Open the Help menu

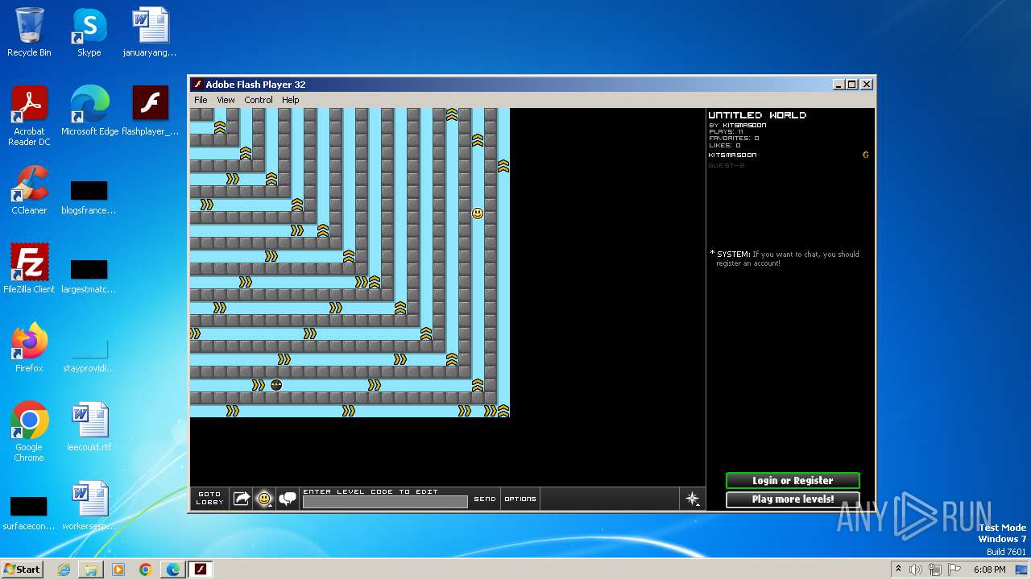coord(290,100)
